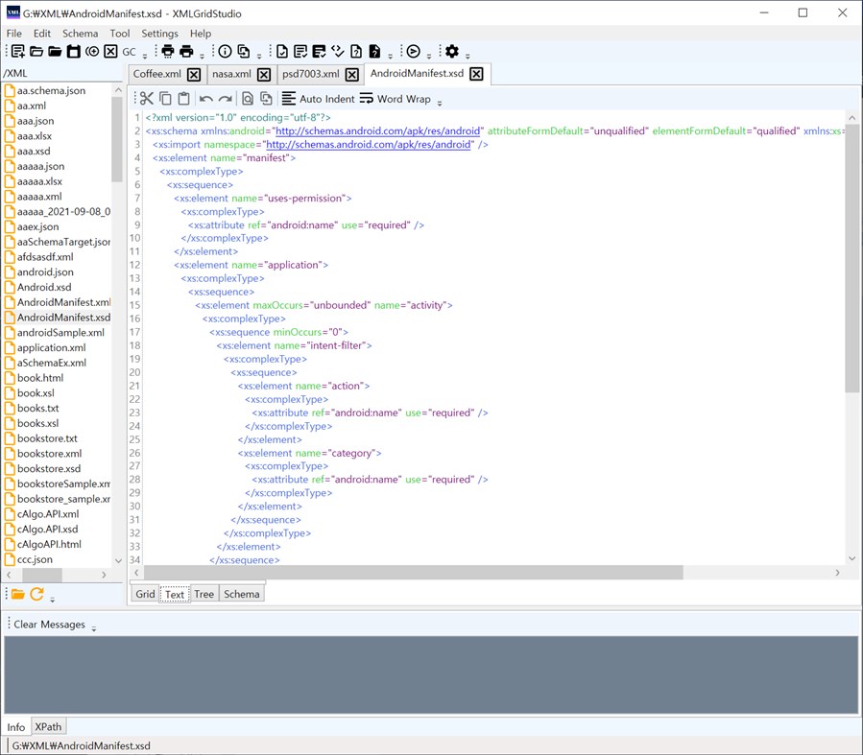The image size is (863, 755).
Task: Click the info circle icon in main toolbar
Action: 225,52
